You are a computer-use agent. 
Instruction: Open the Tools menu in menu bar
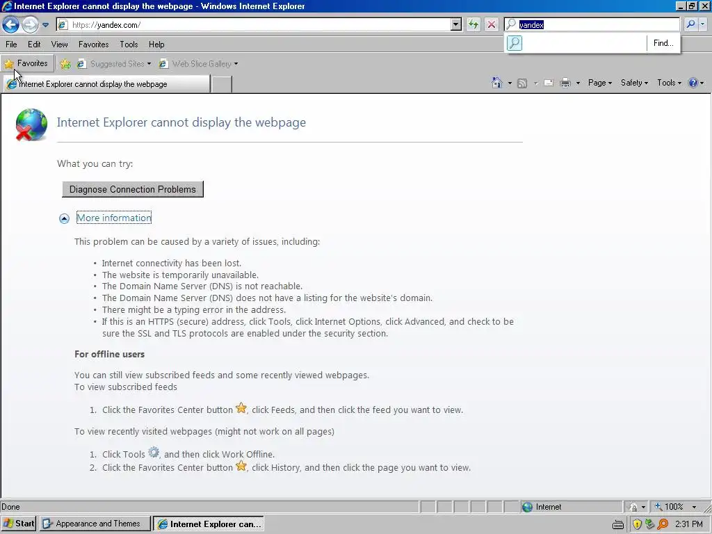(129, 44)
